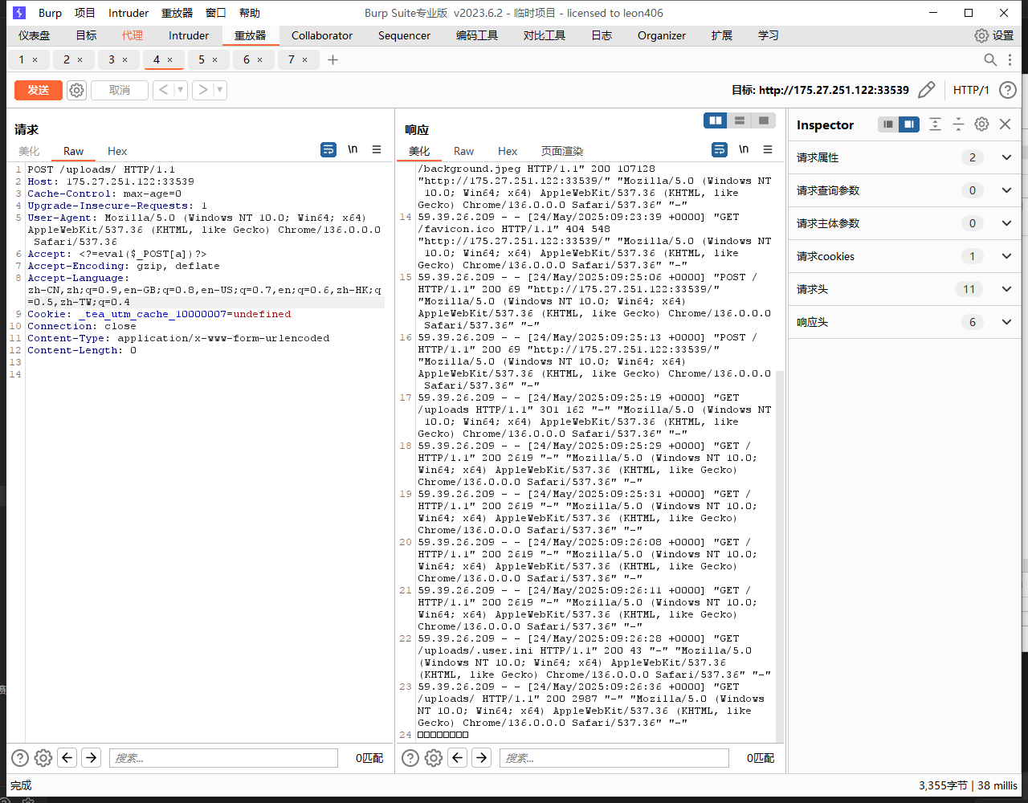Click the 取消 cancel button
Viewport: 1028px width, 803px height.
pos(120,90)
